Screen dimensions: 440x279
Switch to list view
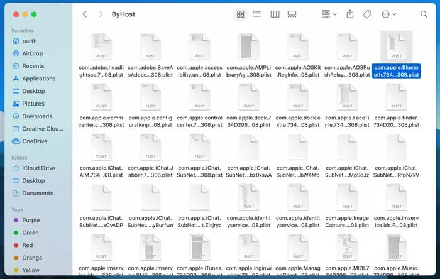click(256, 14)
